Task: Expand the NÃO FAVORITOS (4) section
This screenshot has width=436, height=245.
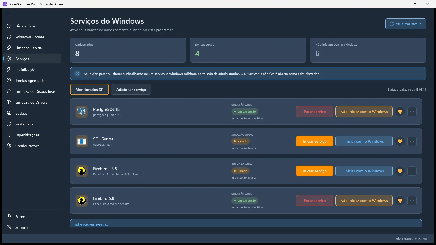Action: point(246,223)
